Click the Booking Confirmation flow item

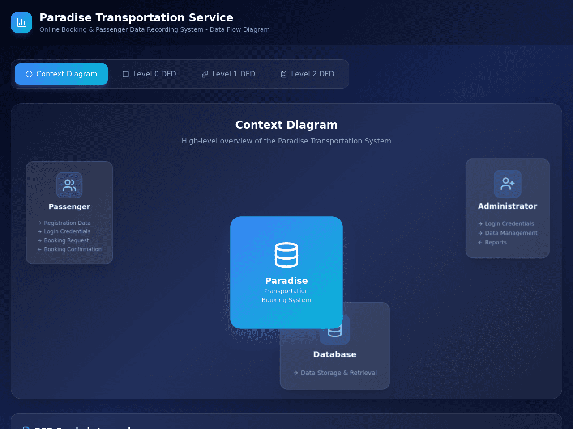69,249
